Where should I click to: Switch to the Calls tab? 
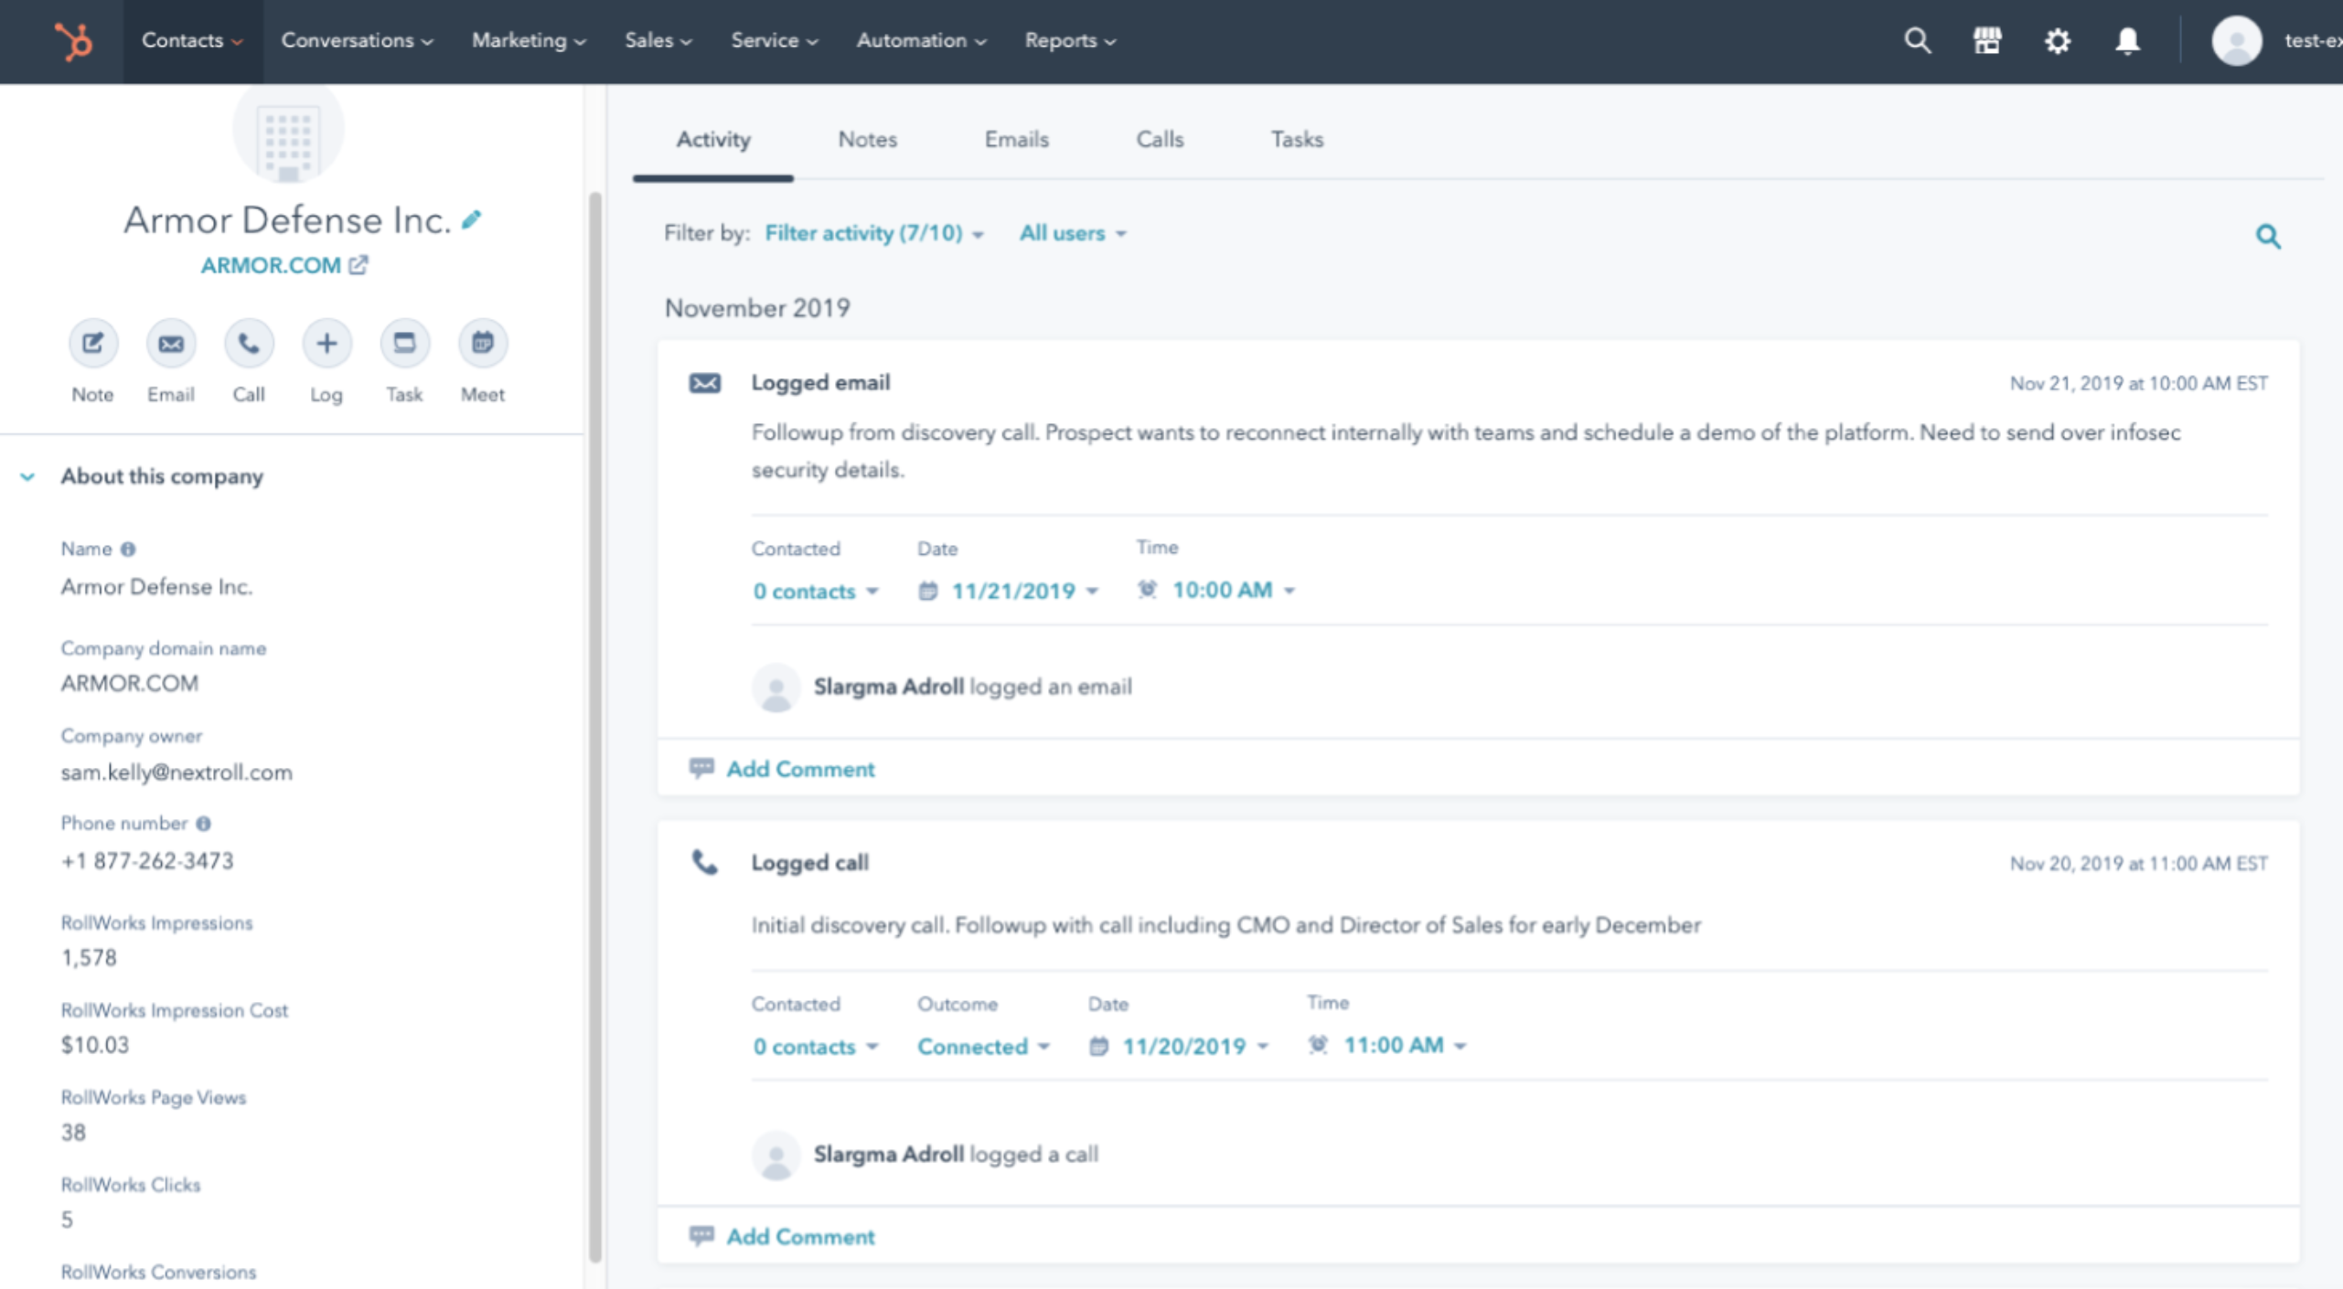[x=1160, y=140]
